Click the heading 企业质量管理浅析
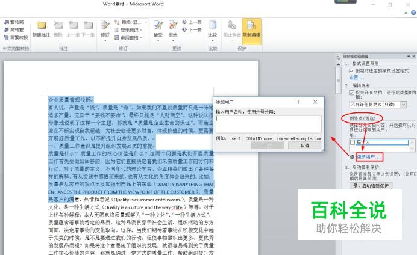Screen dimensions: 417x255 click(x=69, y=100)
